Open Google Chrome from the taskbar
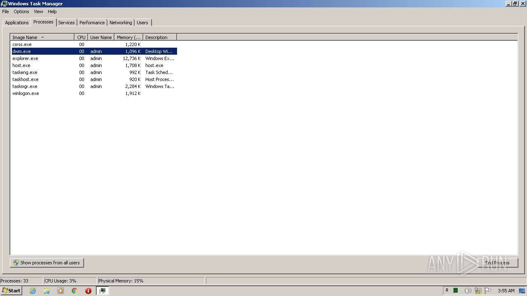The width and height of the screenshot is (527, 296). point(75,291)
